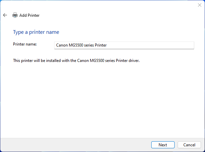The image size is (205, 152).
Task: Click the driver installation notice text
Action: 76,61
